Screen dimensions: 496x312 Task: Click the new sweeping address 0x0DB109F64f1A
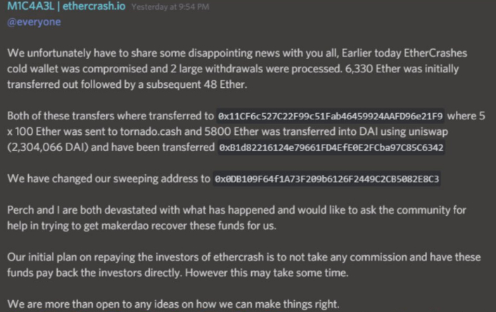click(327, 179)
